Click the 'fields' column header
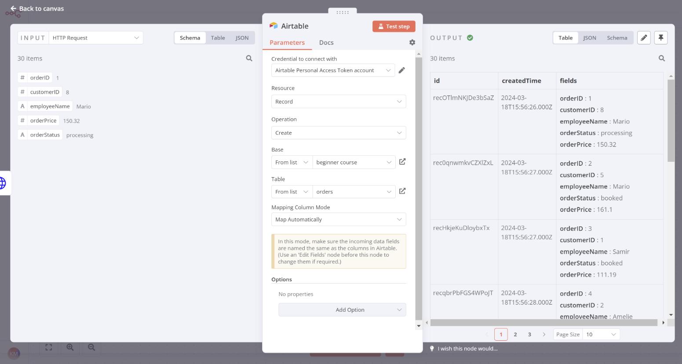 609,81
